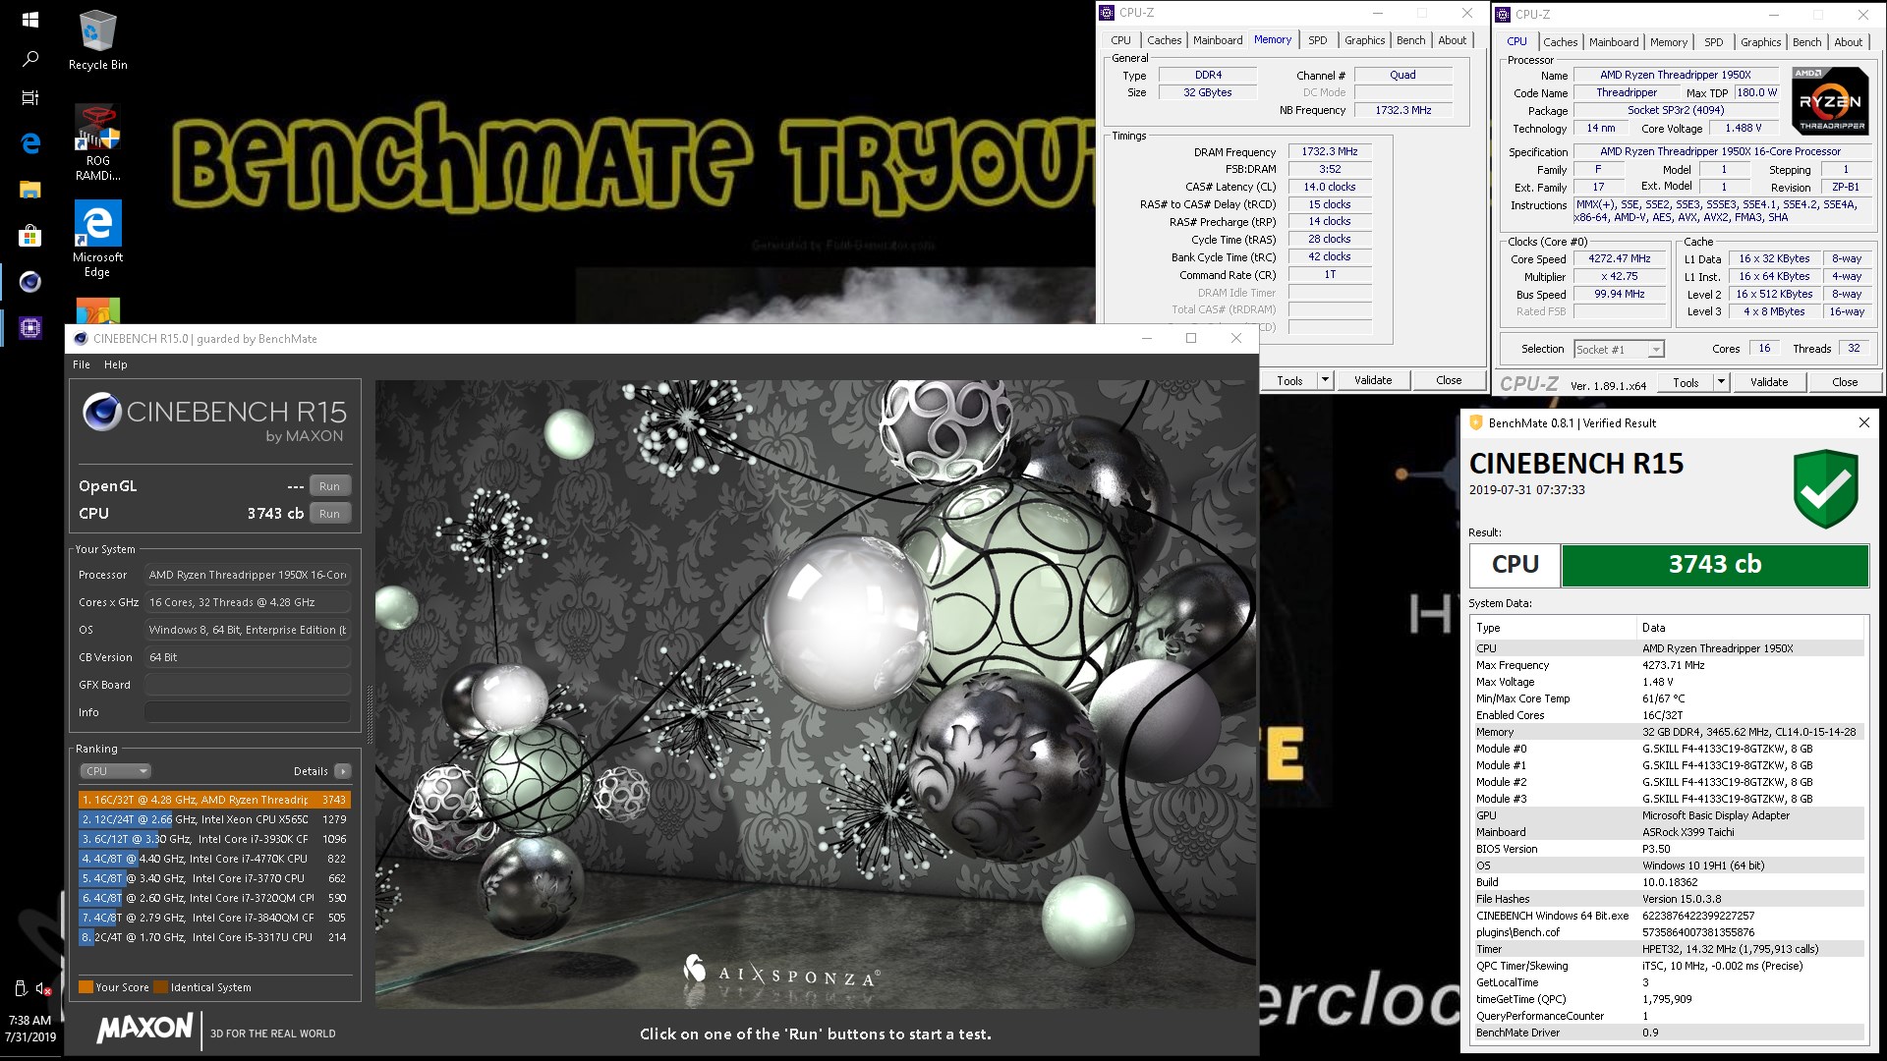The image size is (1887, 1061).
Task: Open Task View in taskbar
Action: 29,97
